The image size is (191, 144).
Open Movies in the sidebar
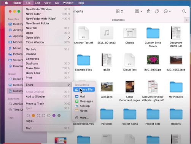[x=15, y=42]
